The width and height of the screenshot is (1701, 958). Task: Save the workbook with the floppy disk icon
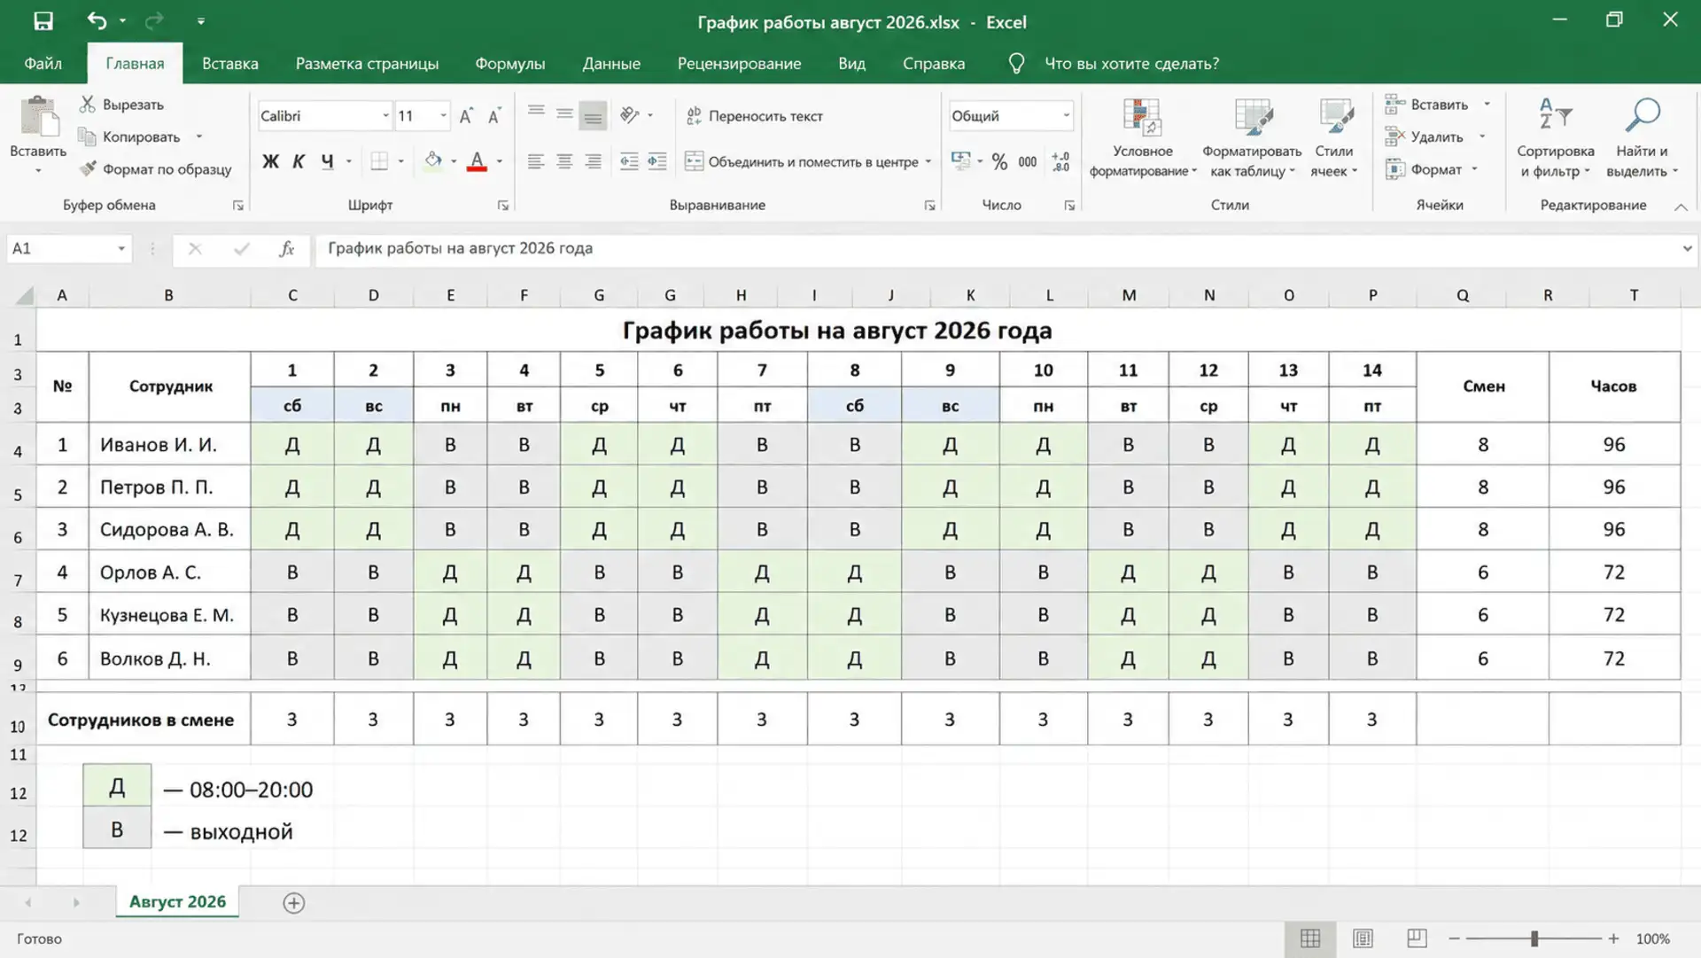(x=43, y=21)
